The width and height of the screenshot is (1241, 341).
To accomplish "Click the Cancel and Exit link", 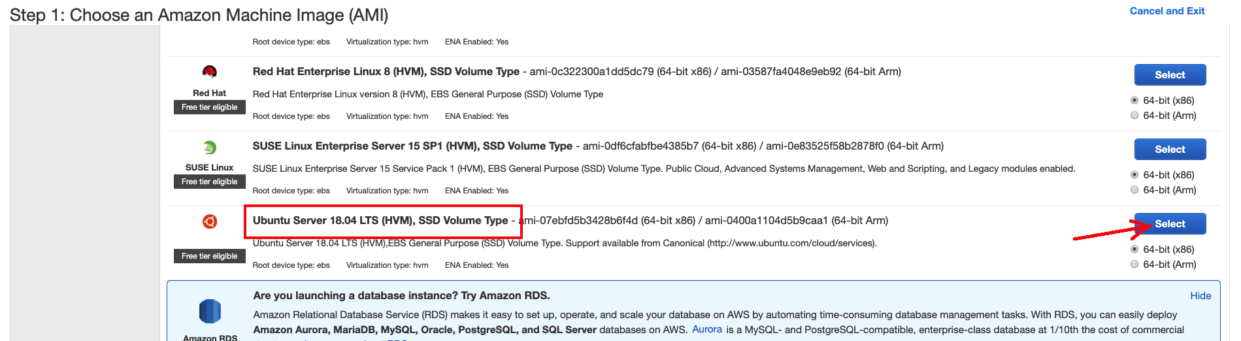I will [x=1167, y=10].
